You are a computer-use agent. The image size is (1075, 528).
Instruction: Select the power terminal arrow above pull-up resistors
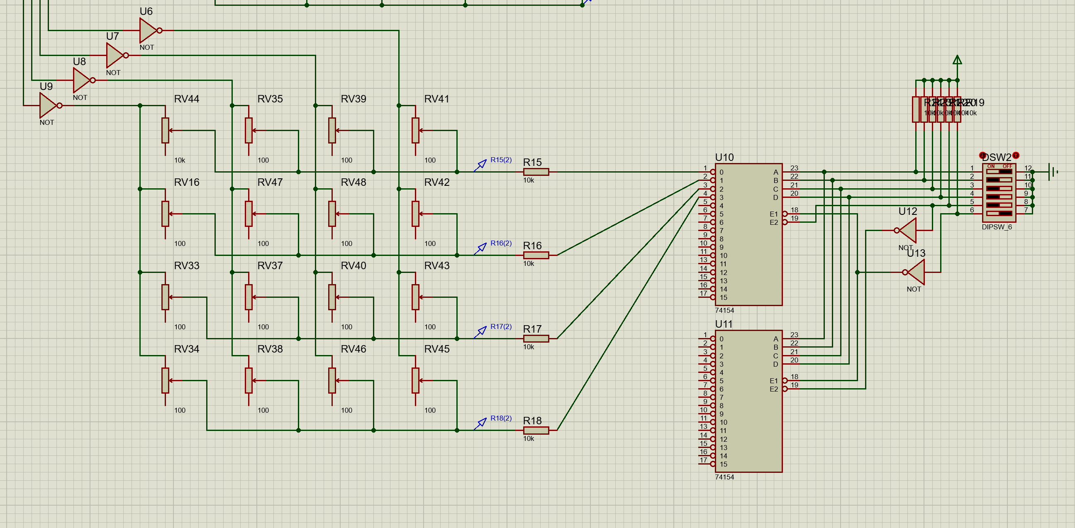[x=958, y=61]
